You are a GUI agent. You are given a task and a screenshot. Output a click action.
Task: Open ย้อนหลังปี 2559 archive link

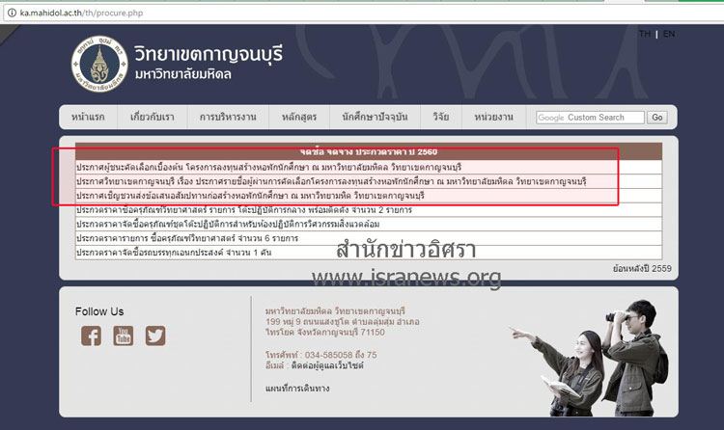pyautogui.click(x=632, y=269)
